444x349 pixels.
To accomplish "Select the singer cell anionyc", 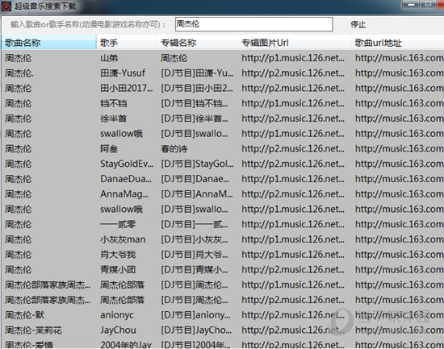I will coord(117,315).
